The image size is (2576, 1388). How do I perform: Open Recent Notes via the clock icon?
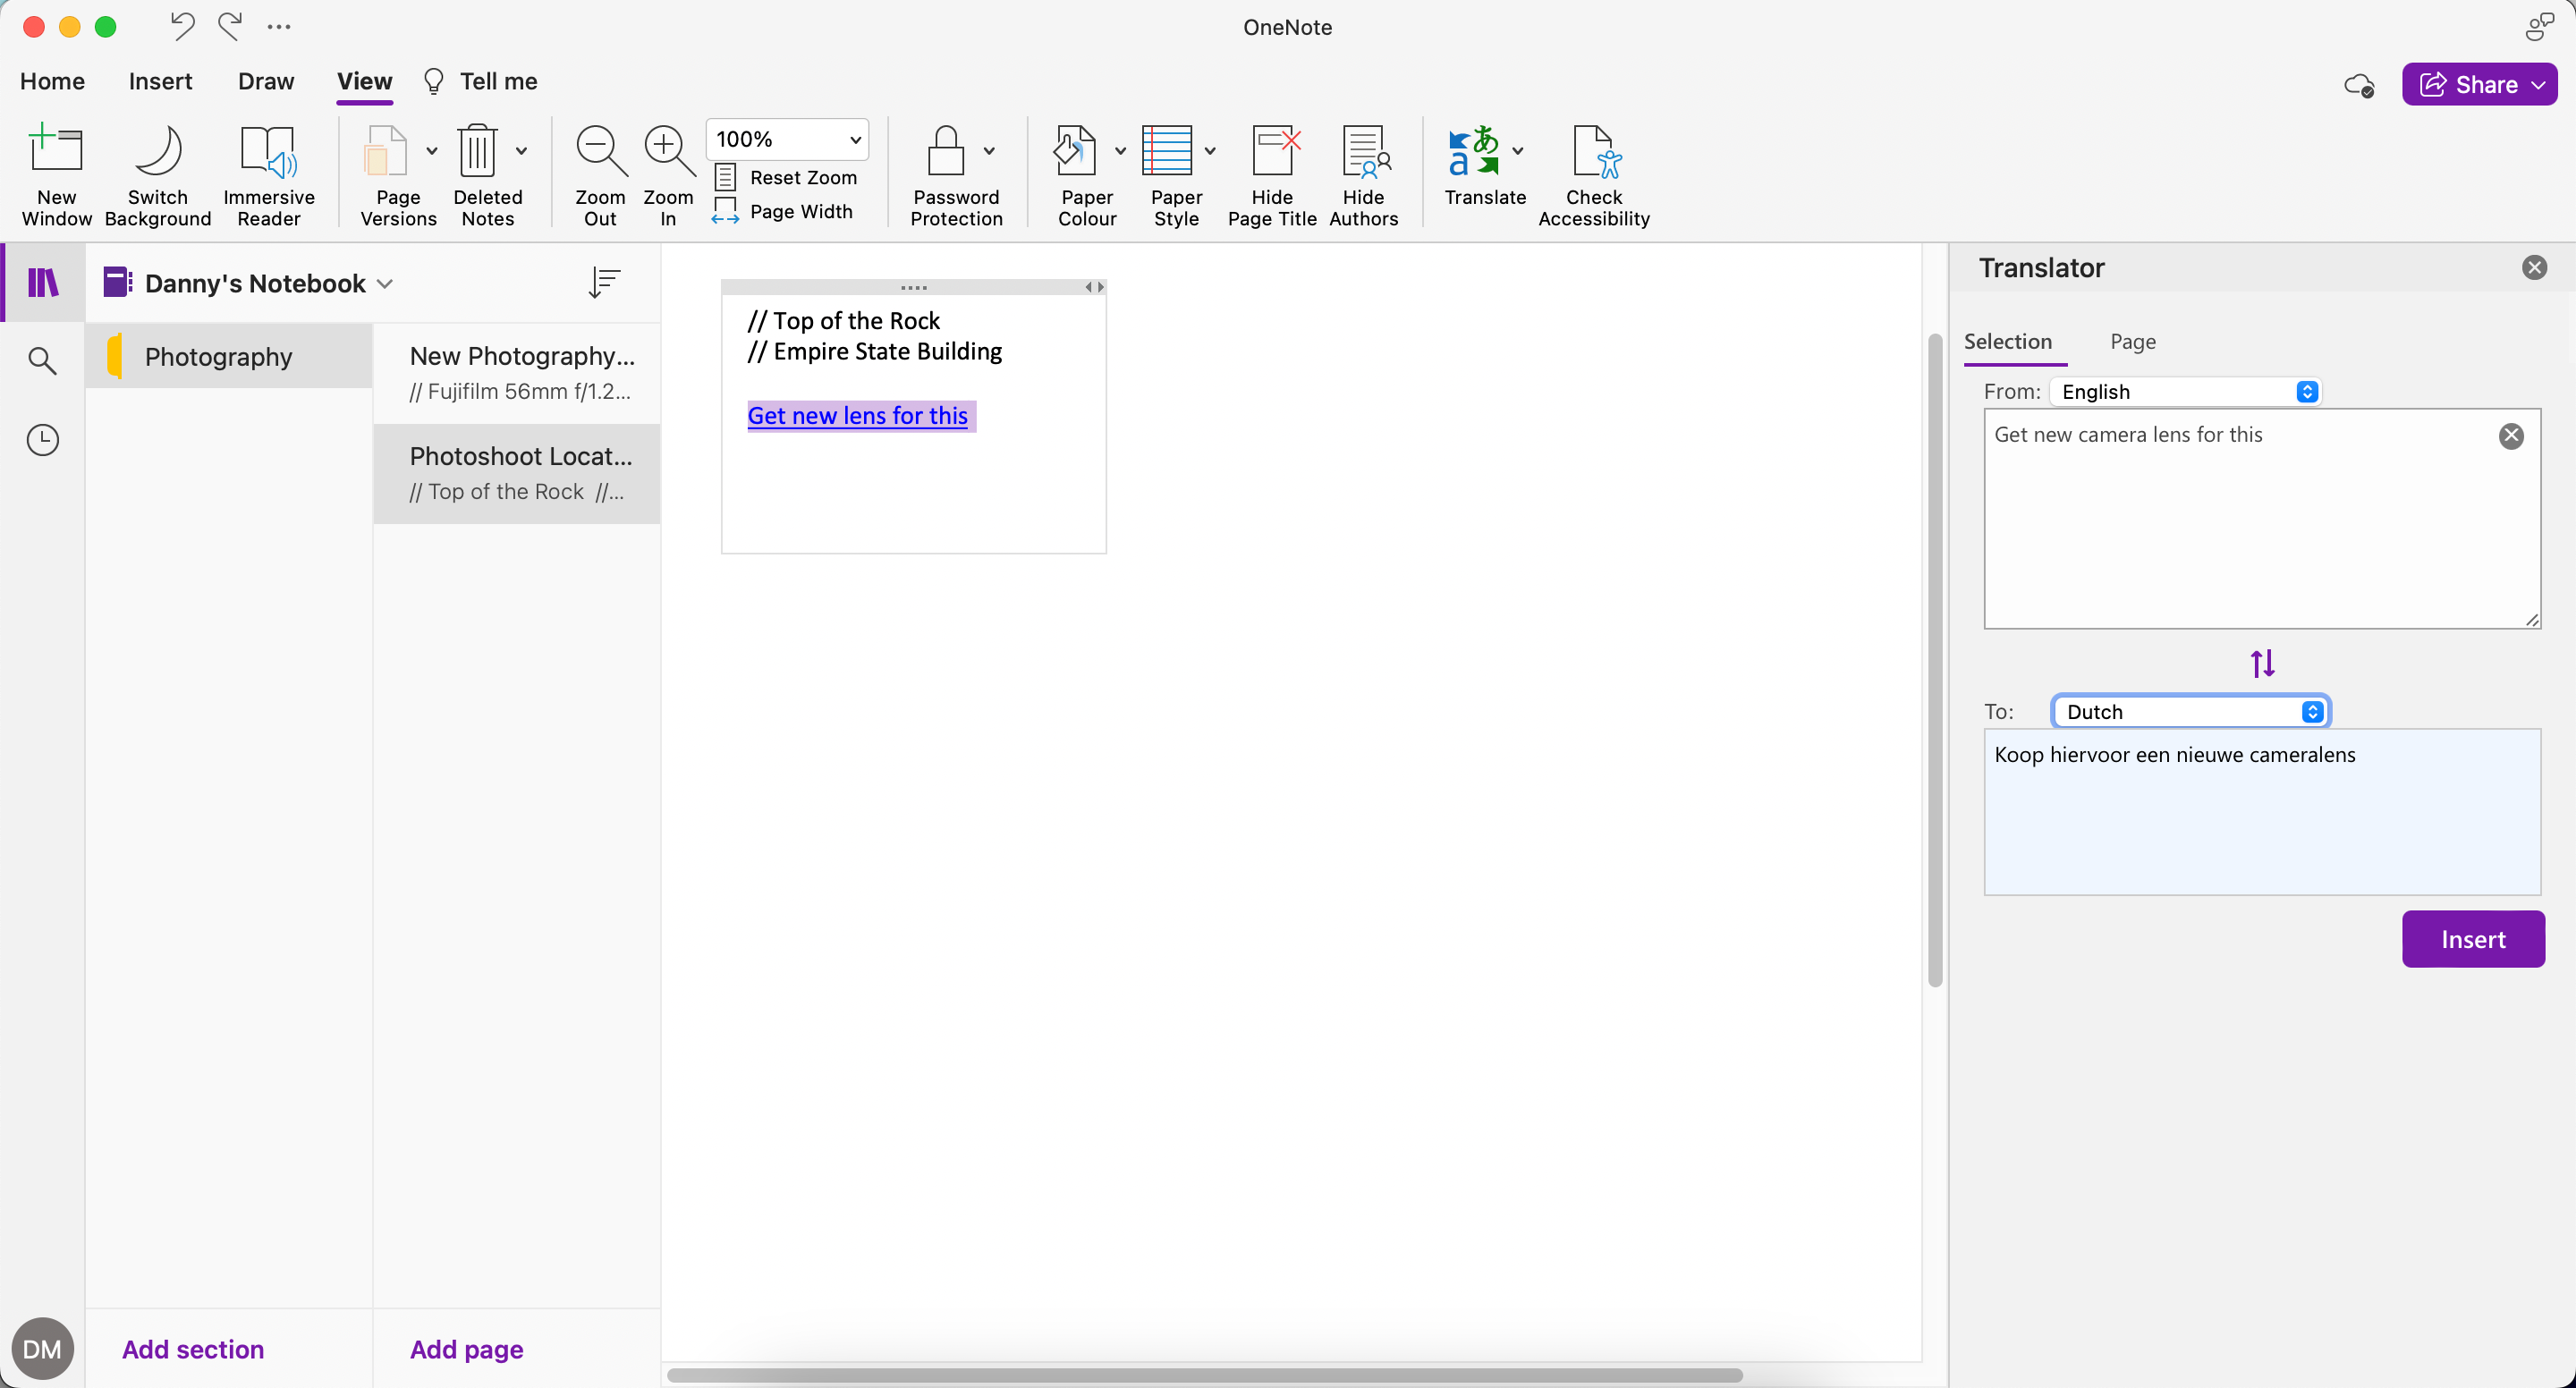tap(42, 439)
